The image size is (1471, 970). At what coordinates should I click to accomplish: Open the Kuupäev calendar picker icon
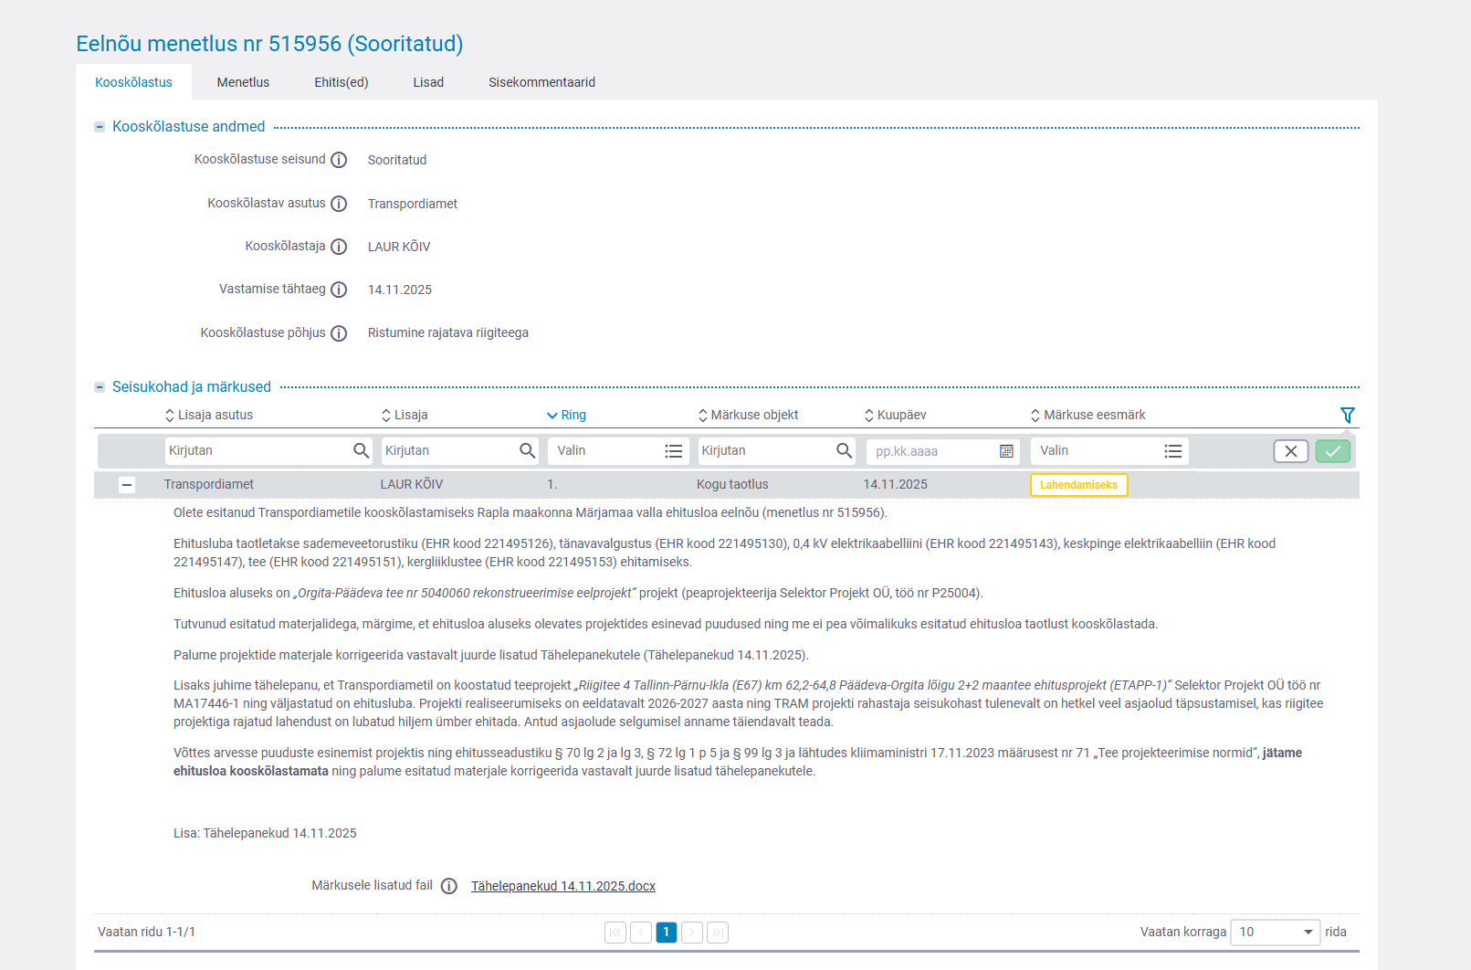pos(1006,451)
